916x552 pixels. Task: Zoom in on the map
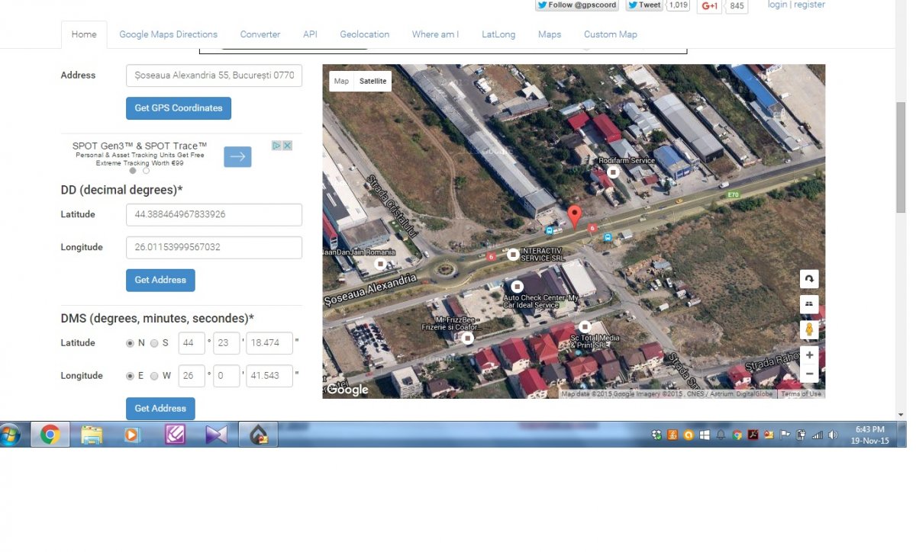(x=809, y=355)
